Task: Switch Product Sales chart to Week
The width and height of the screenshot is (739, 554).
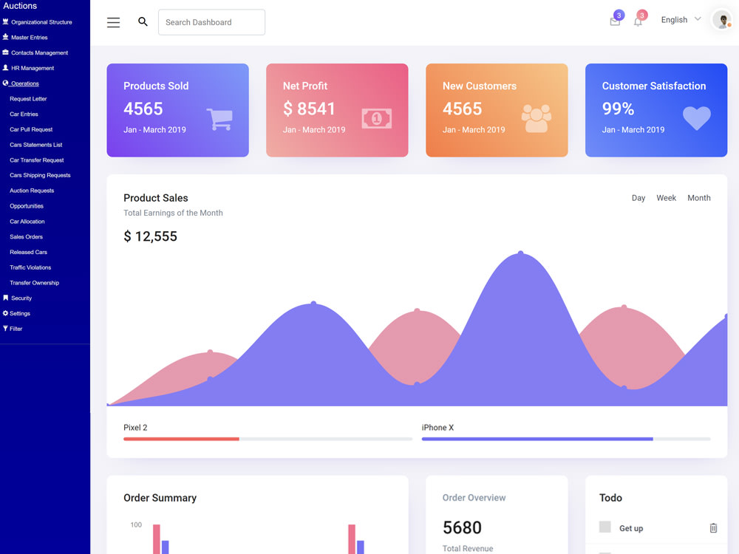Action: pyautogui.click(x=667, y=198)
